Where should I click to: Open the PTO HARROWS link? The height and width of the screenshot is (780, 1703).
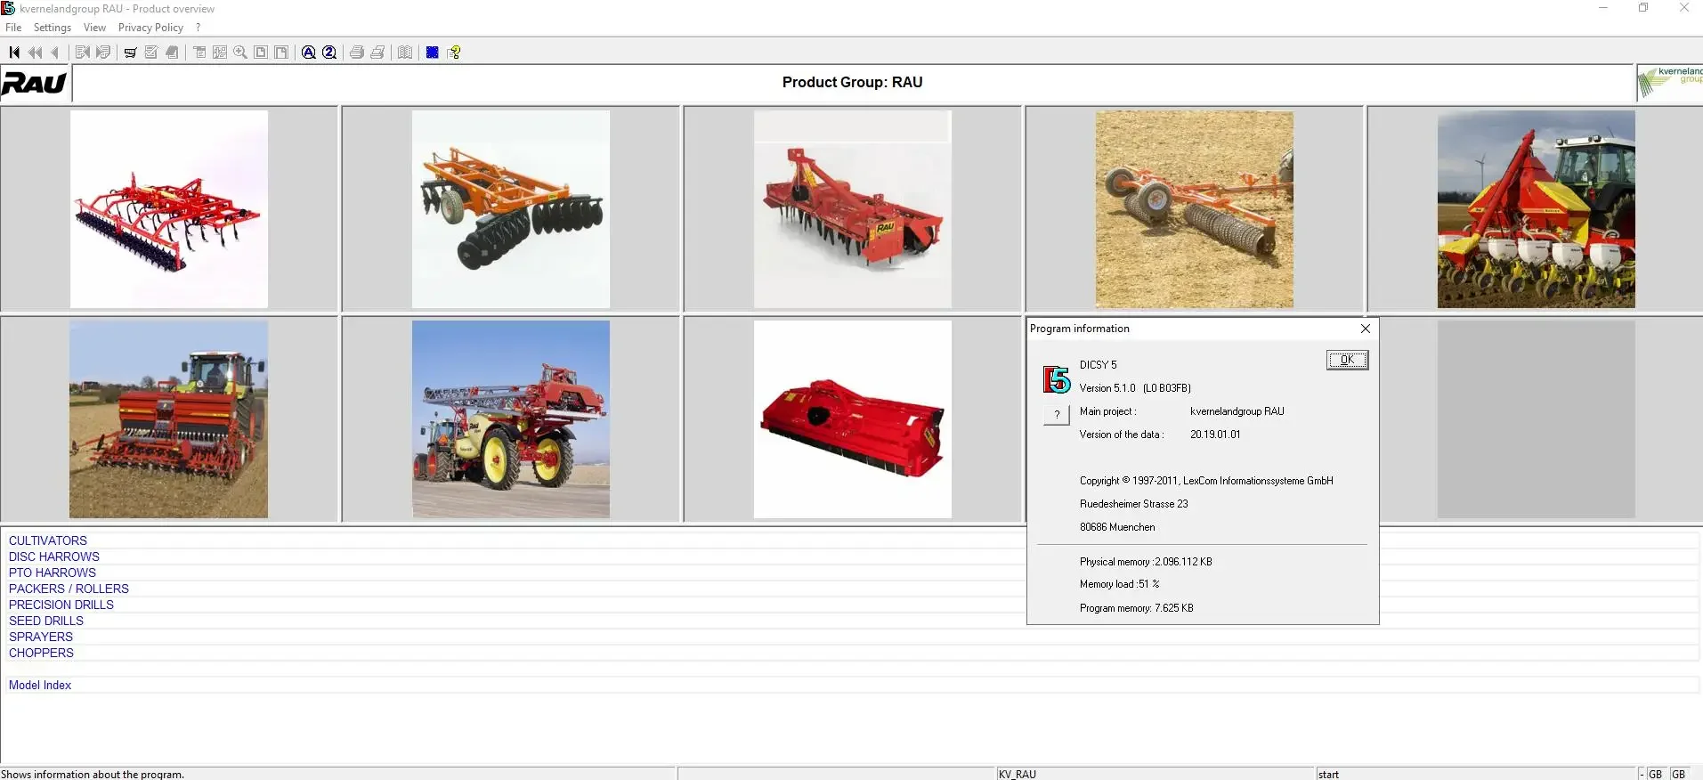tap(53, 573)
